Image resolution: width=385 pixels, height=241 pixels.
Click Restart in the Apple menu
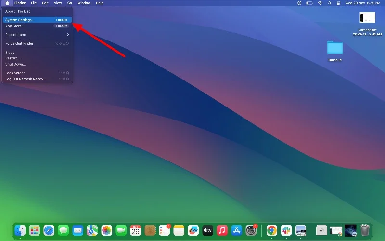pos(13,58)
